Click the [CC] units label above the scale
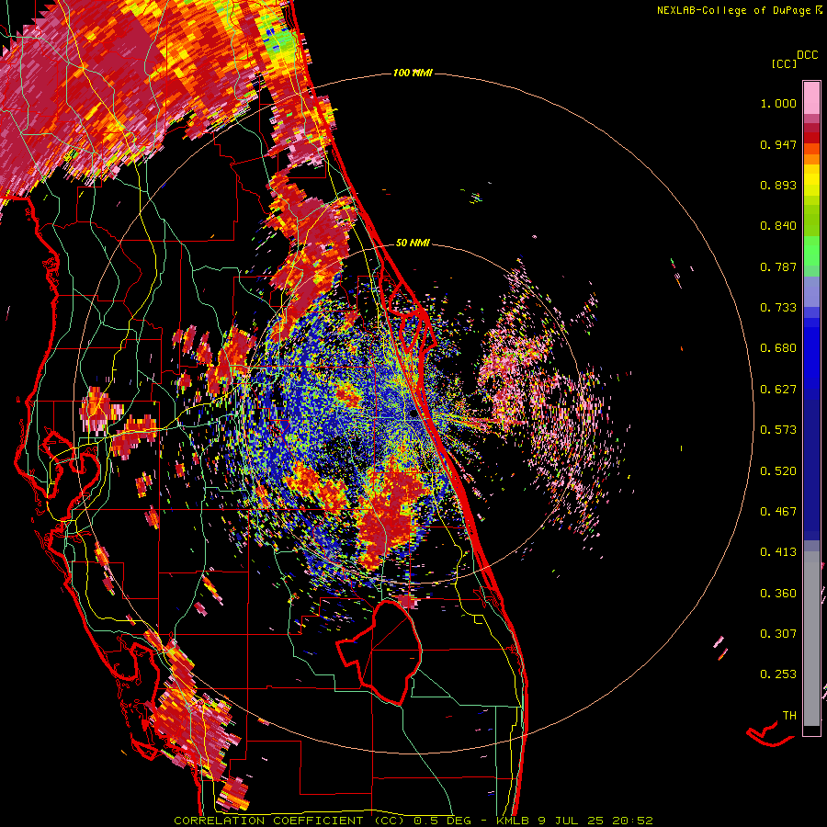The height and width of the screenshot is (827, 827). 784,63
